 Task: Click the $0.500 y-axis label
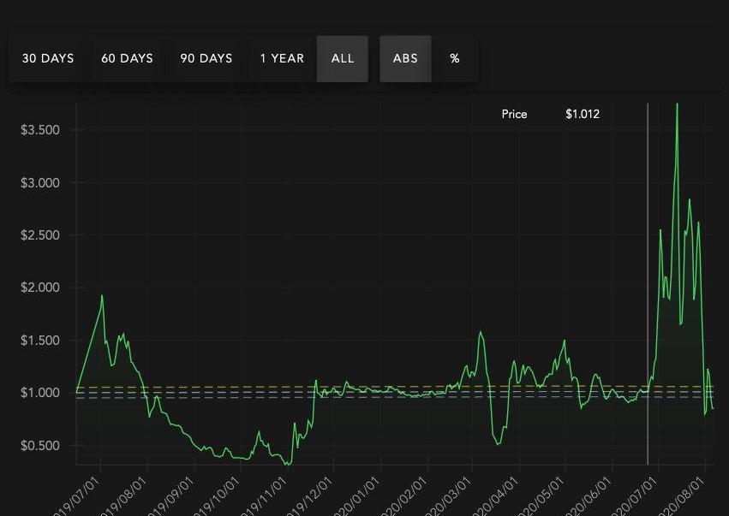click(39, 446)
